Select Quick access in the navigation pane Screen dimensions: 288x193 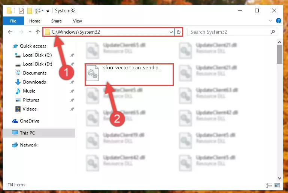[x=33, y=46]
